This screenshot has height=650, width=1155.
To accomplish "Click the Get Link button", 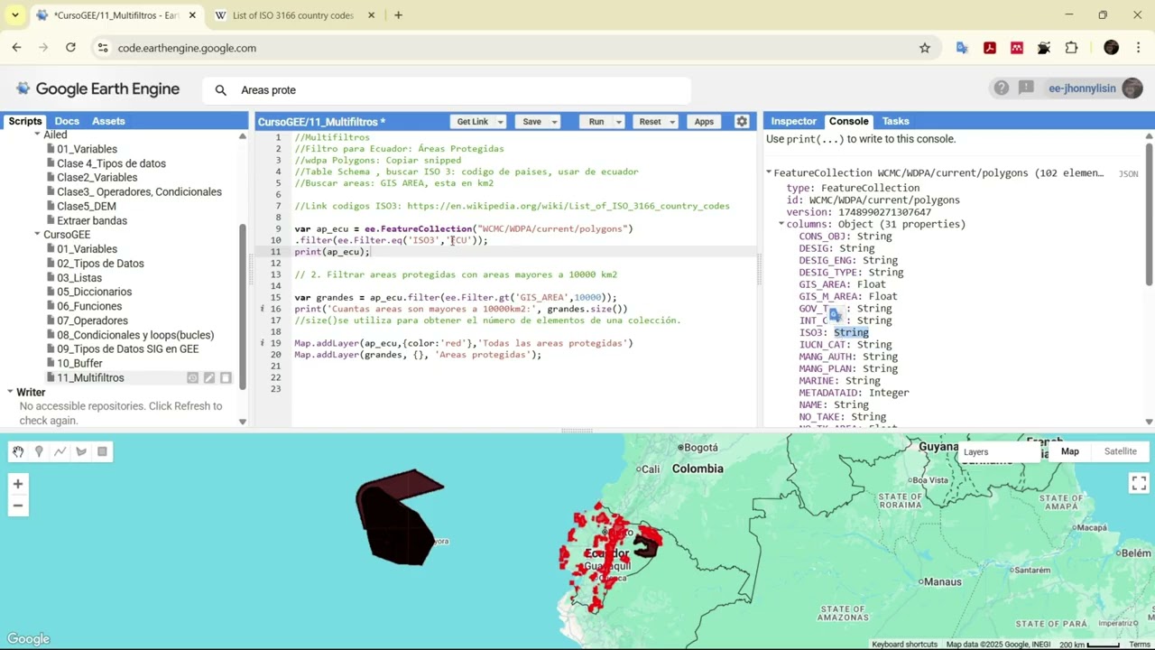I will (472, 122).
